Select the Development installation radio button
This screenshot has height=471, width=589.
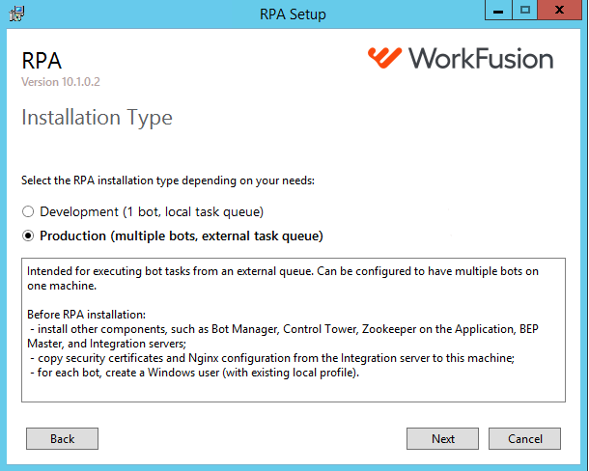click(28, 211)
